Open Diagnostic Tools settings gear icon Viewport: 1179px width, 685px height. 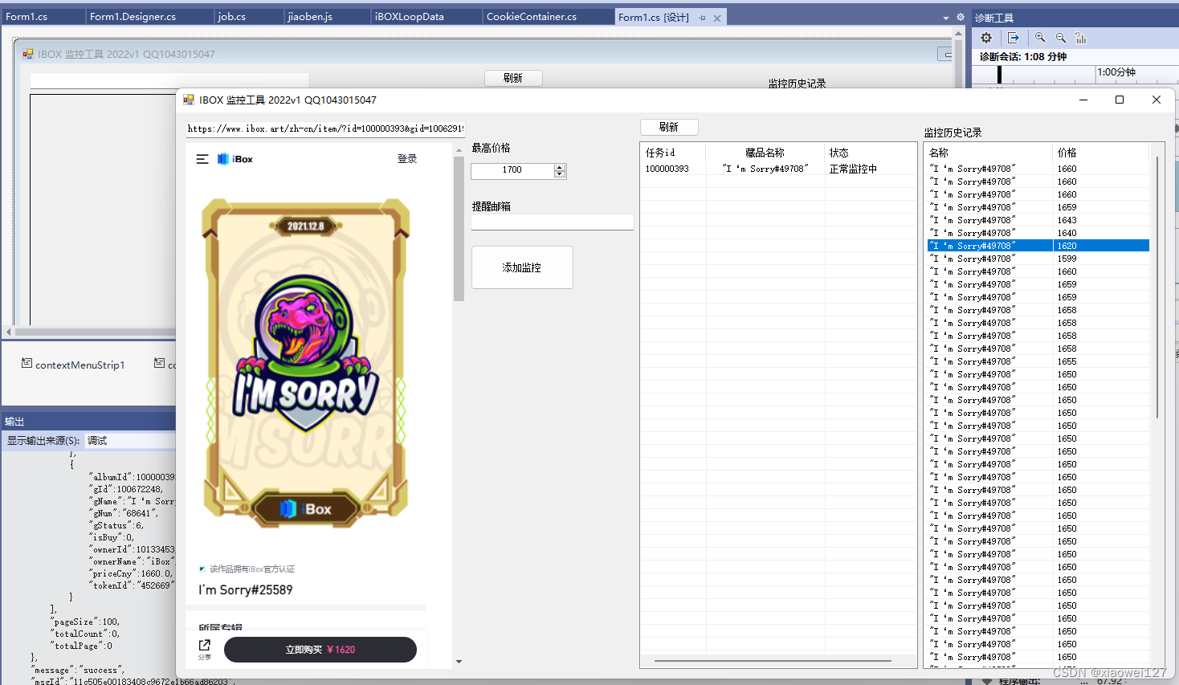[986, 38]
